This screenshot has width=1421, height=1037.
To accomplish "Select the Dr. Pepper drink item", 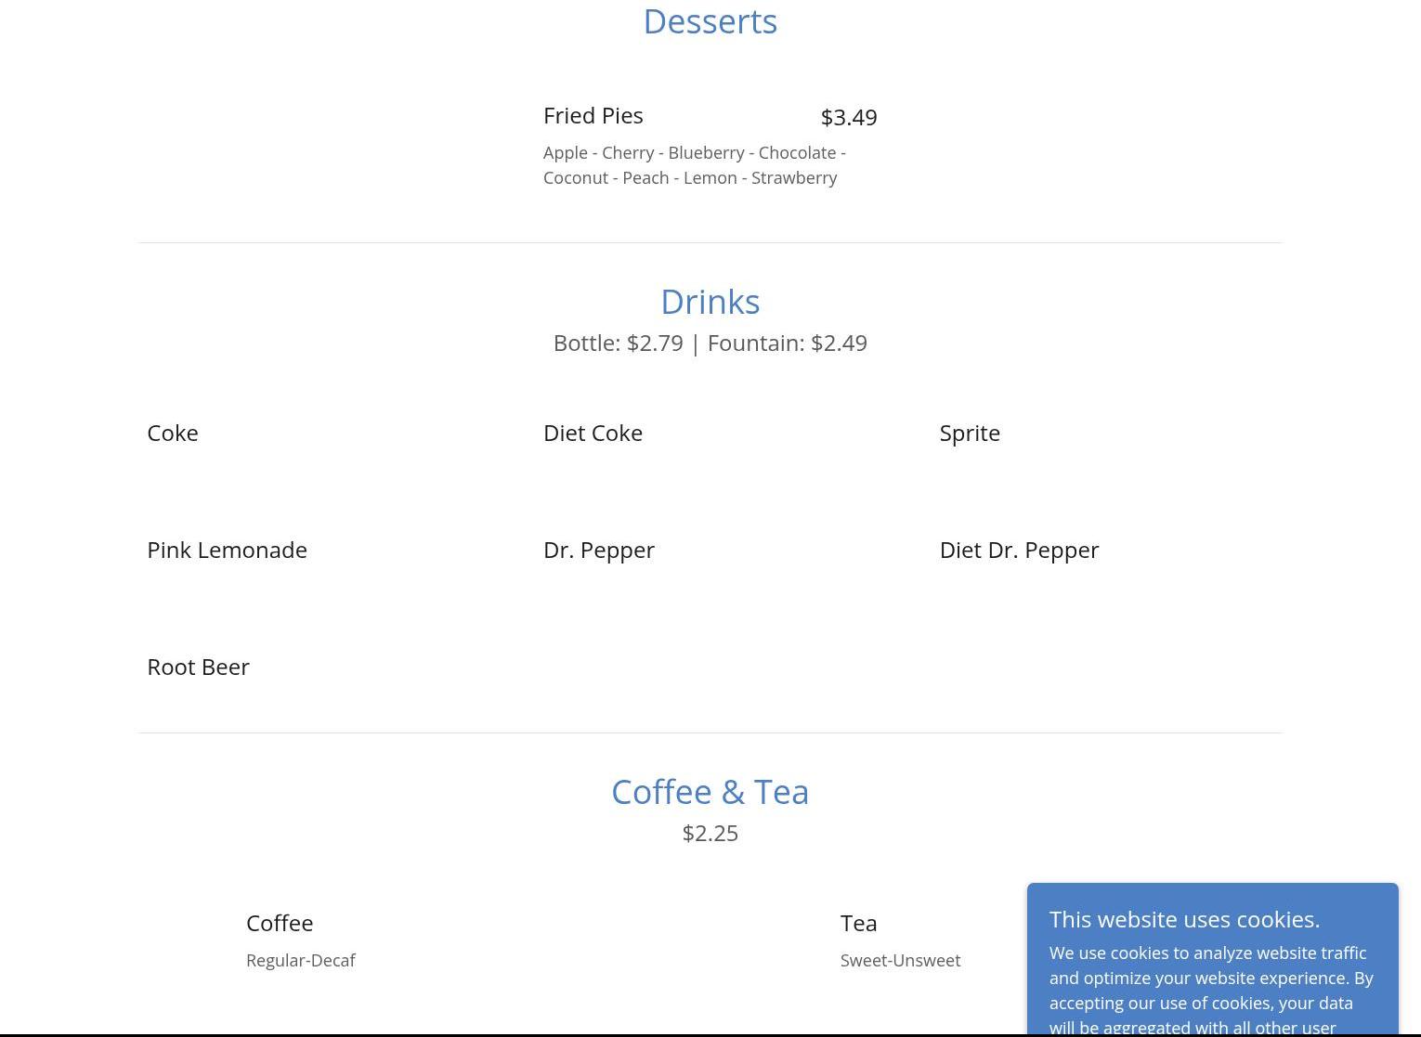I will (x=598, y=551).
